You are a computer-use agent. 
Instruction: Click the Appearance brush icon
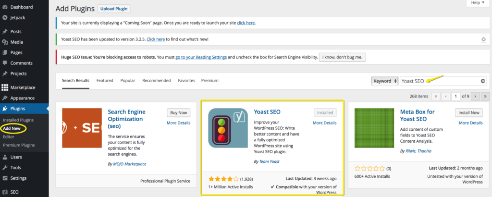tap(5, 98)
